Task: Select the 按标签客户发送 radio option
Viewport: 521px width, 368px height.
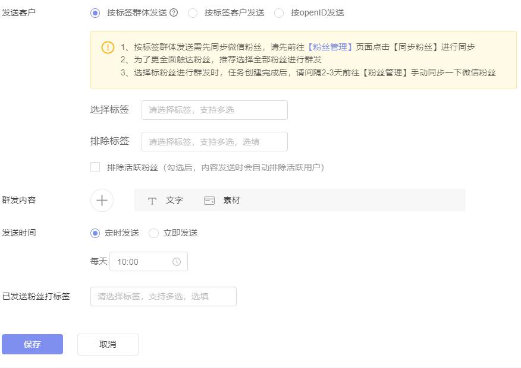Action: pyautogui.click(x=192, y=13)
